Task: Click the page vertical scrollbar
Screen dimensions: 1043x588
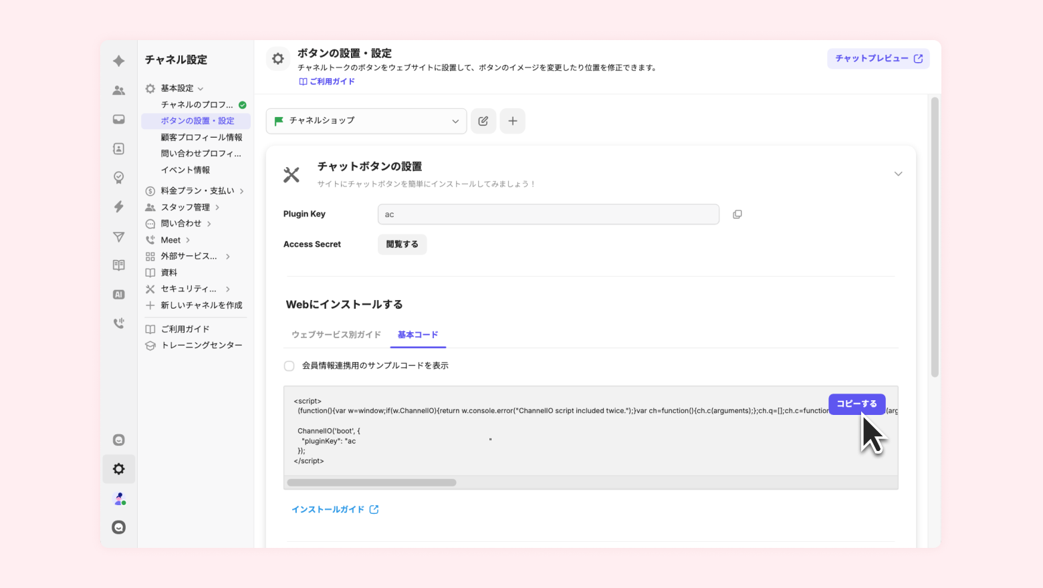Action: pos(935,237)
